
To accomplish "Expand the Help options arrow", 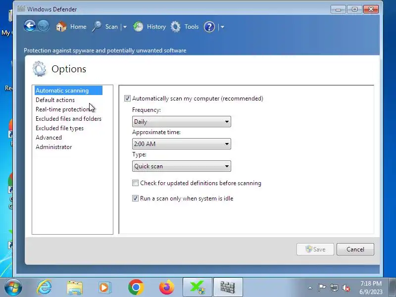I will 222,27.
